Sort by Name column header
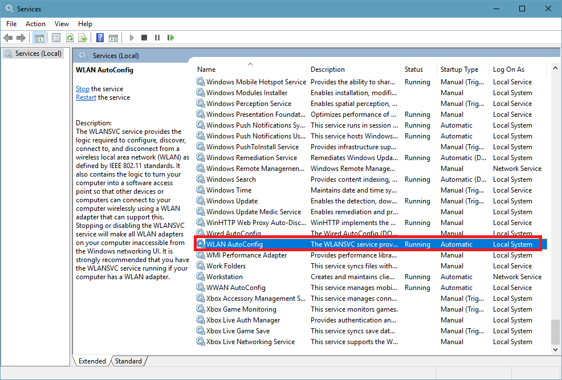The width and height of the screenshot is (562, 380). pos(251,70)
